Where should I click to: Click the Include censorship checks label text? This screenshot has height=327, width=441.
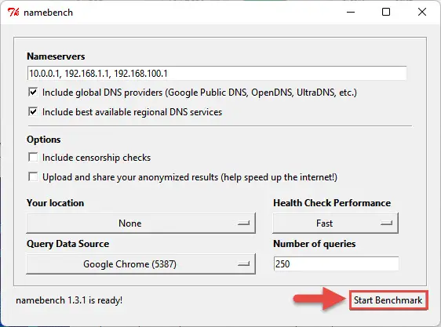point(97,158)
